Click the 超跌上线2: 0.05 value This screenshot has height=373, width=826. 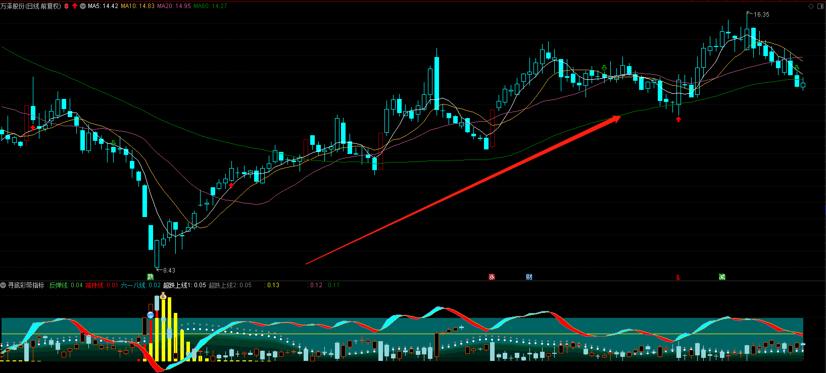tap(230, 285)
